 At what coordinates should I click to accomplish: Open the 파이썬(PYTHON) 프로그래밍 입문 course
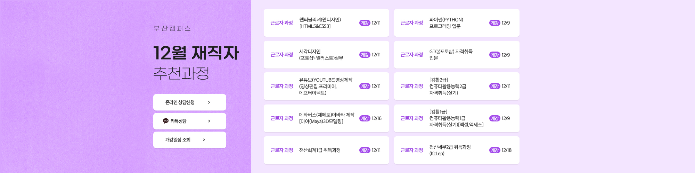point(457,23)
